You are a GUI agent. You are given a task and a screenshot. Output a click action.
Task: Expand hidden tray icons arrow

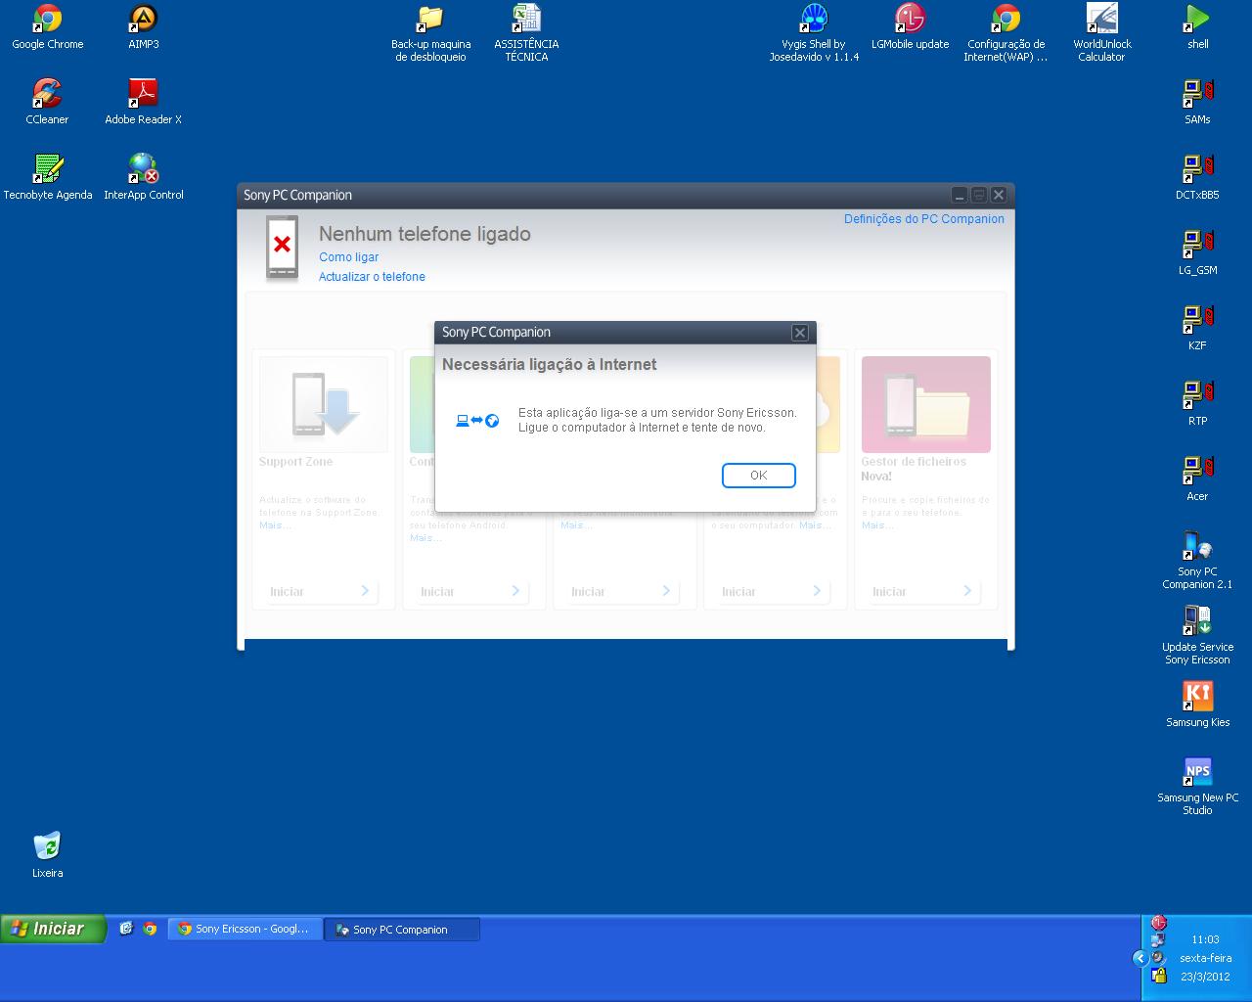click(x=1140, y=958)
